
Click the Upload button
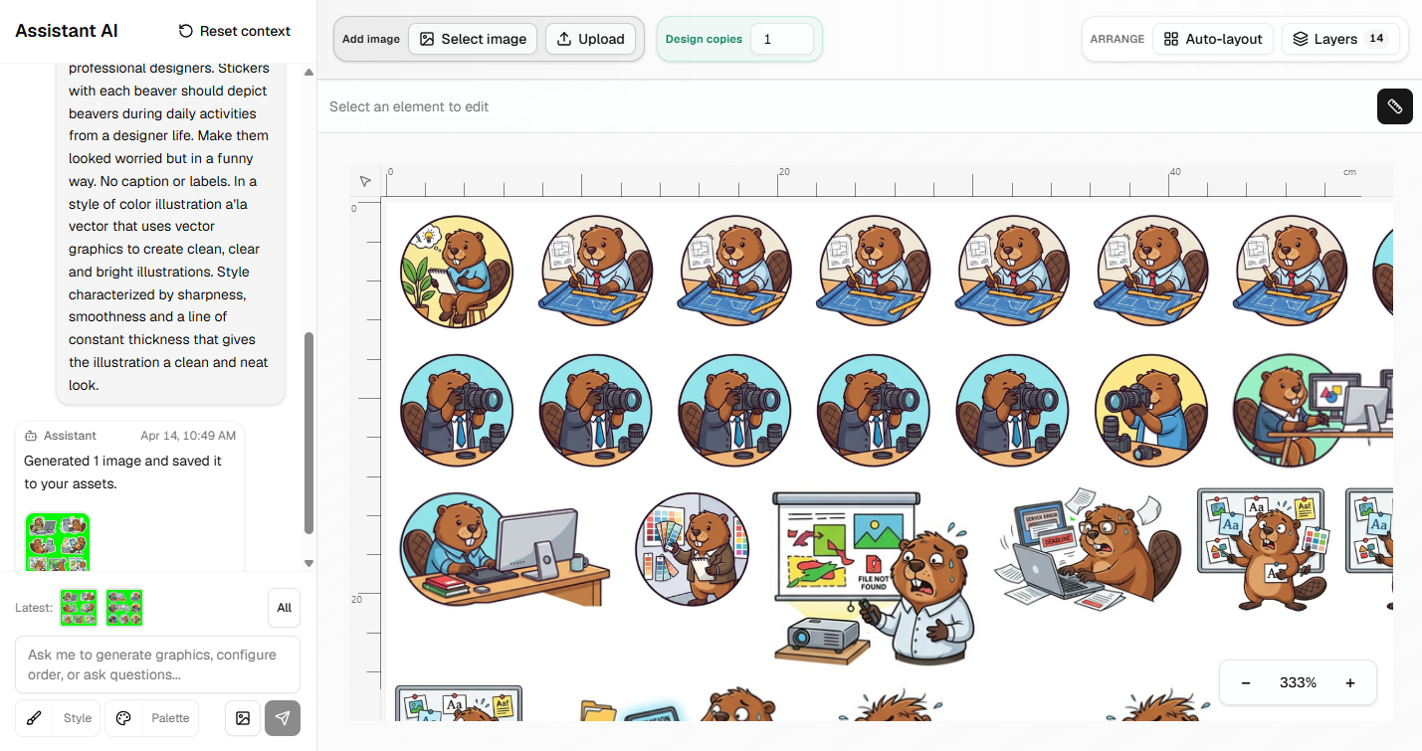(x=591, y=39)
